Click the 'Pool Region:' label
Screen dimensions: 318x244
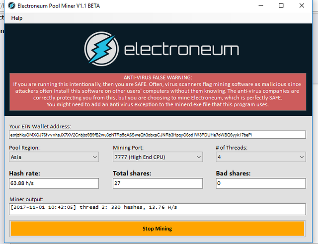click(x=24, y=148)
